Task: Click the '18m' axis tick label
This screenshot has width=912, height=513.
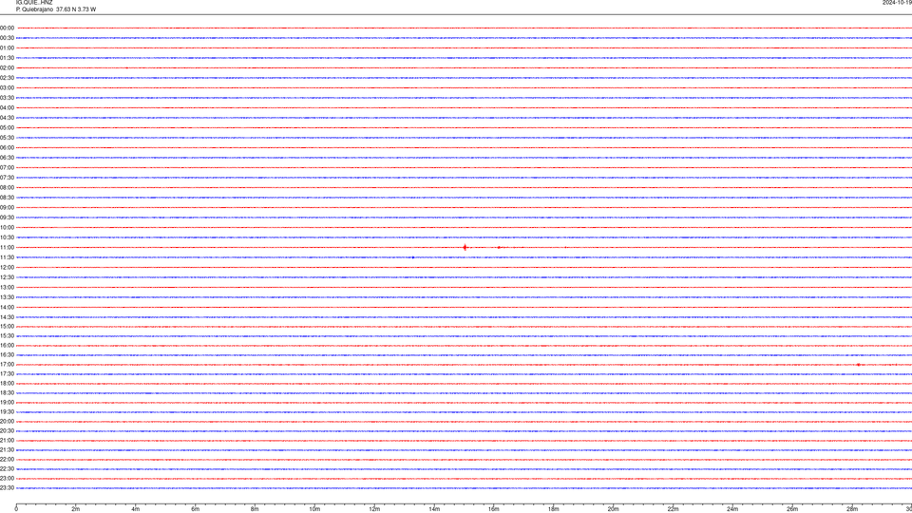Action: pyautogui.click(x=554, y=509)
